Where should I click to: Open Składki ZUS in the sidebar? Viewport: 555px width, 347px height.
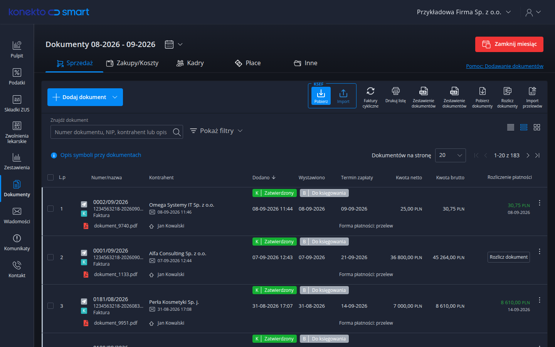point(17,104)
